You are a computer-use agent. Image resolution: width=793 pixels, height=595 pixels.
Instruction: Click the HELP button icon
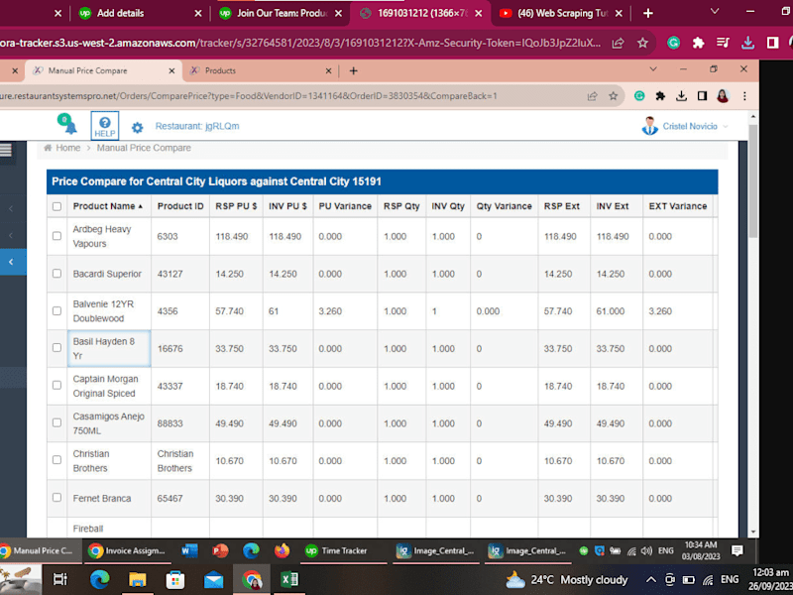105,126
